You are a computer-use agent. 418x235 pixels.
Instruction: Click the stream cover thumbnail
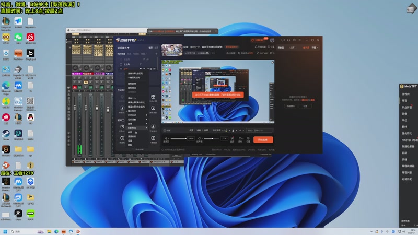pos(172,50)
